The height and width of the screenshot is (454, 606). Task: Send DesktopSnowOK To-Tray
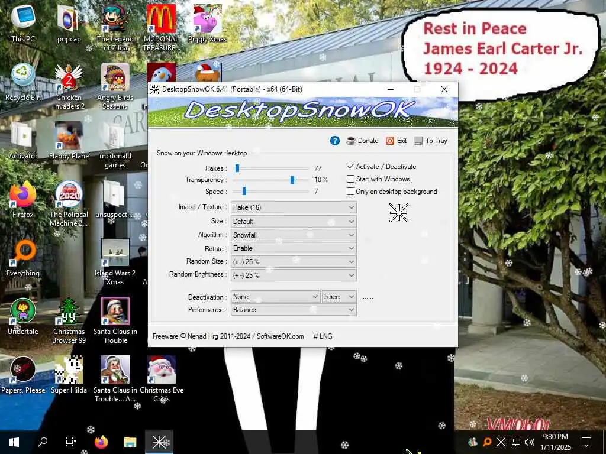pos(431,141)
